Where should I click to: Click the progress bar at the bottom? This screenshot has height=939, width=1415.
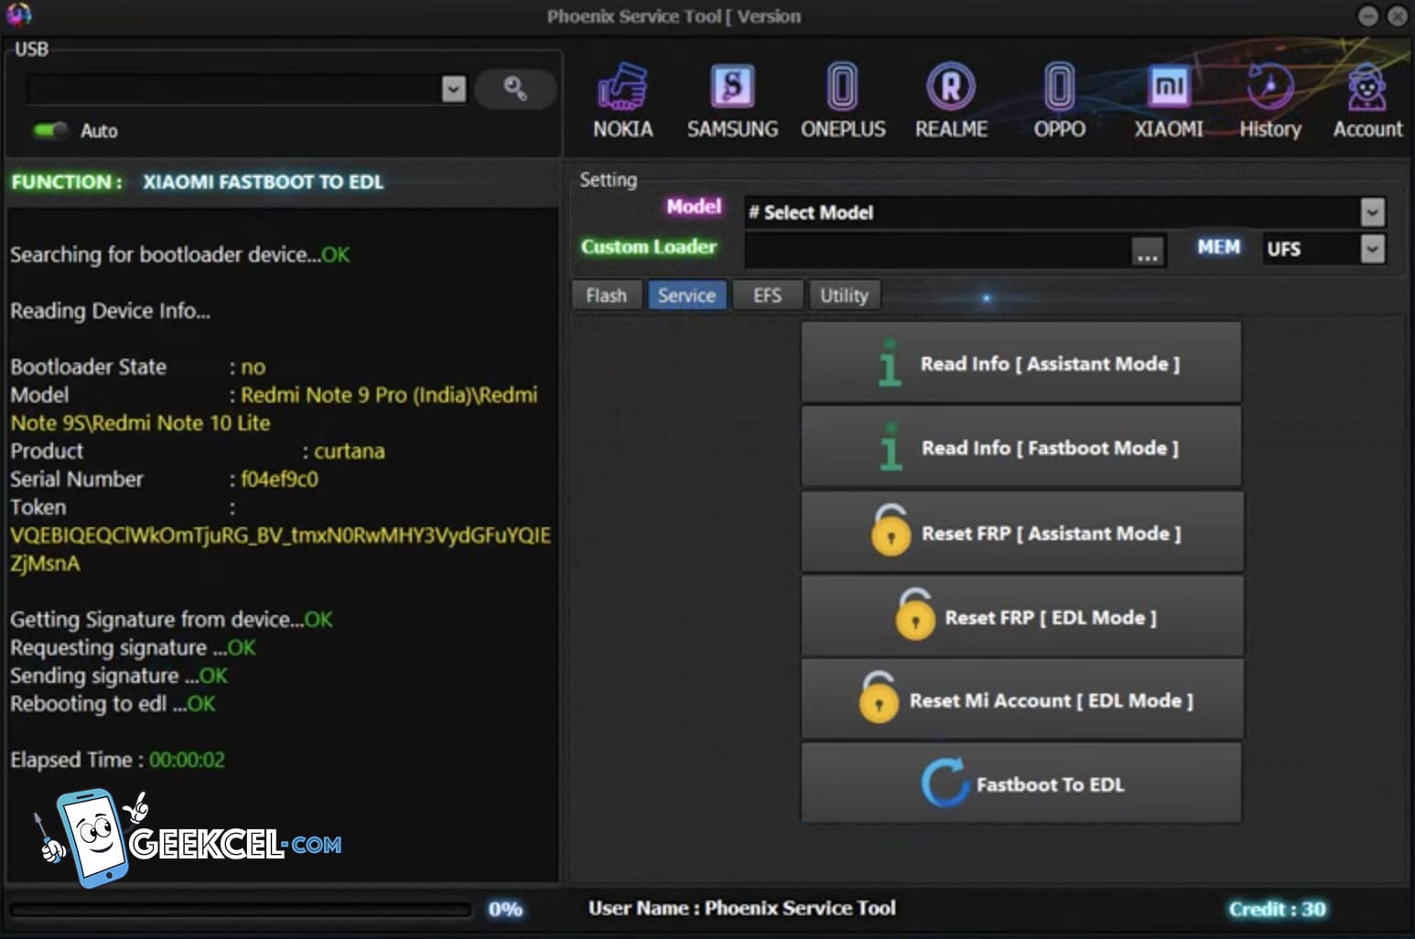click(x=240, y=910)
